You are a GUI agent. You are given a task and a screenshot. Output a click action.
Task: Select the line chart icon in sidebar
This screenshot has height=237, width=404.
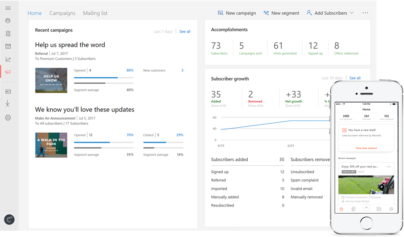[8, 59]
